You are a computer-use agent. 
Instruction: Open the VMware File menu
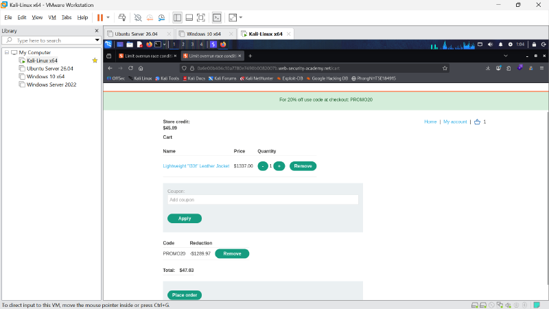(x=8, y=18)
